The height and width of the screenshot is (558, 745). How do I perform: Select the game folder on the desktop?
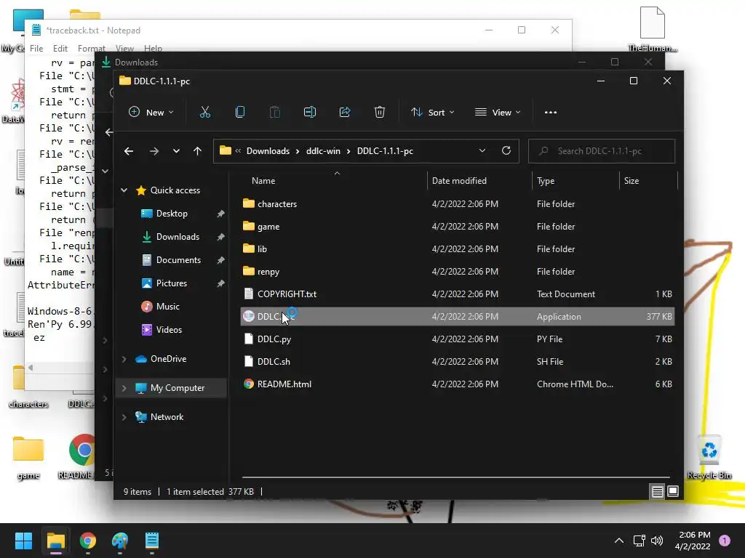tap(28, 458)
